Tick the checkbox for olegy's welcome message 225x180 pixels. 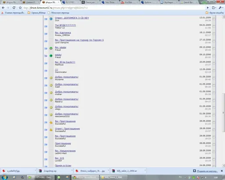pyautogui.click(x=214, y=107)
